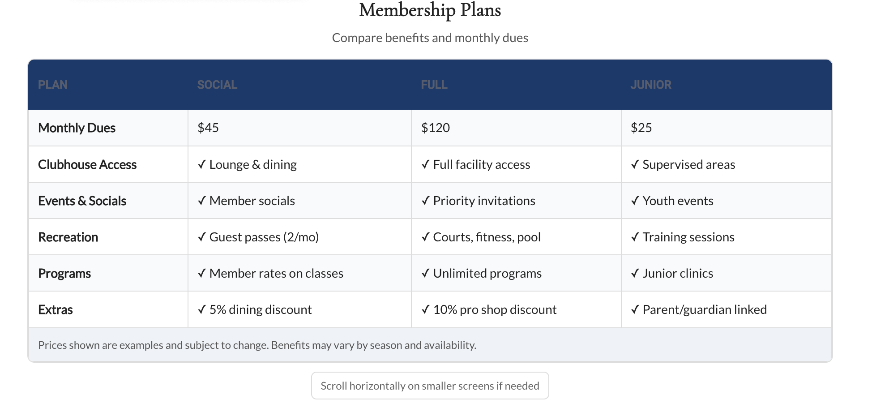Click the checkmark beside Guest passes
Image resolution: width=872 pixels, height=412 pixels.
tap(202, 237)
